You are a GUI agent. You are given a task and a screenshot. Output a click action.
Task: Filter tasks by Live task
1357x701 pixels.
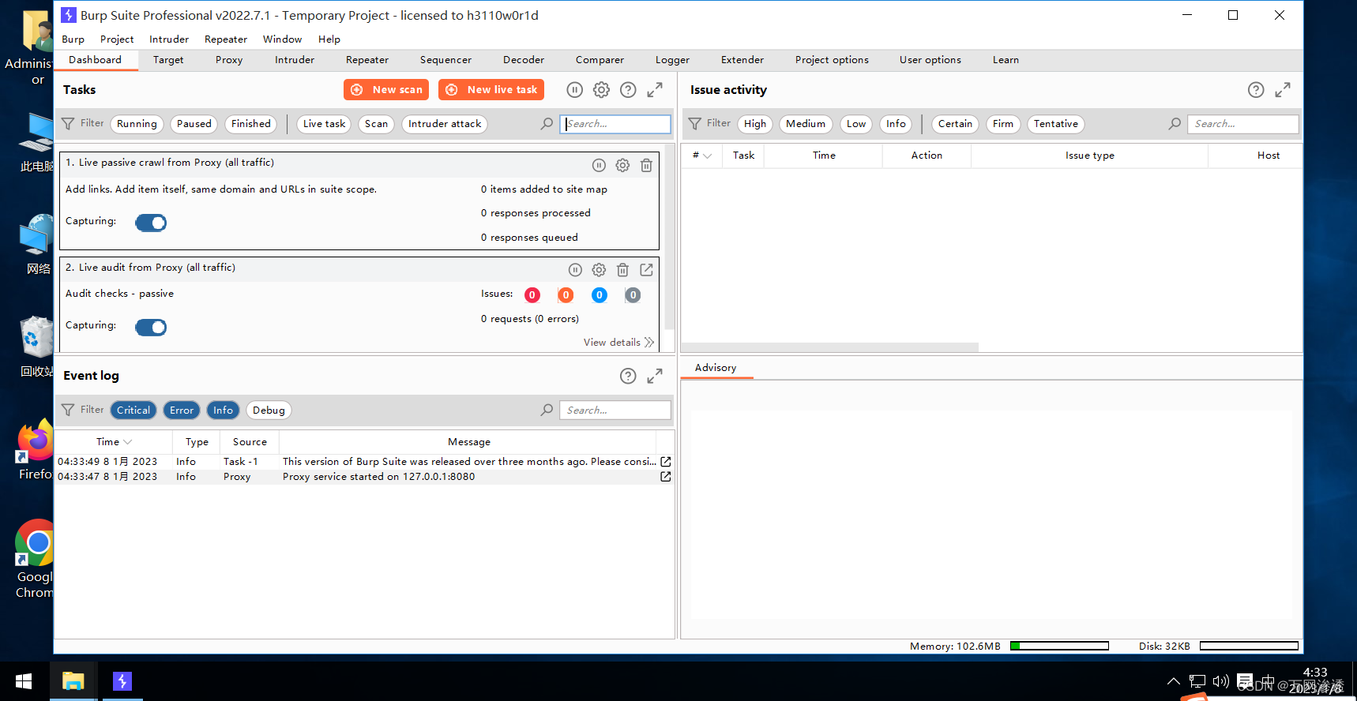tap(324, 124)
